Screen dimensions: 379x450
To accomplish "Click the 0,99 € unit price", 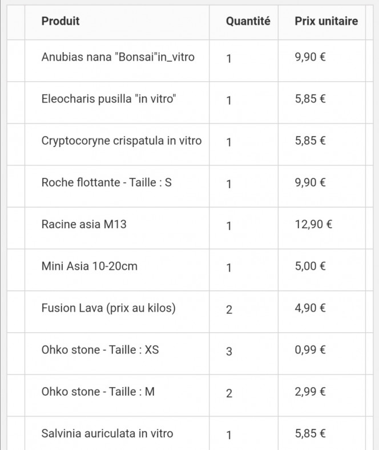I will tap(311, 350).
